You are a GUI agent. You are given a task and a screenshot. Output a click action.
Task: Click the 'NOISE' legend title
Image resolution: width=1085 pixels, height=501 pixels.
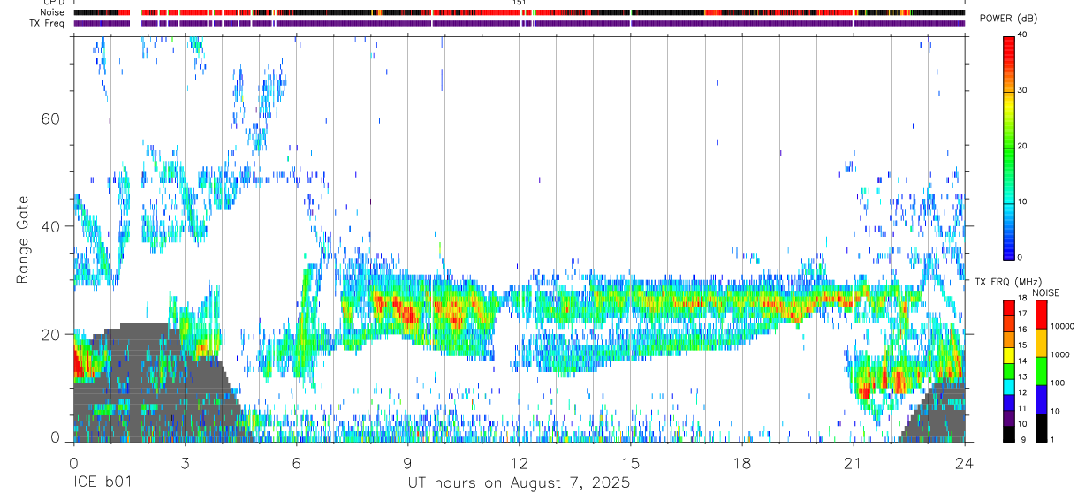(1046, 292)
